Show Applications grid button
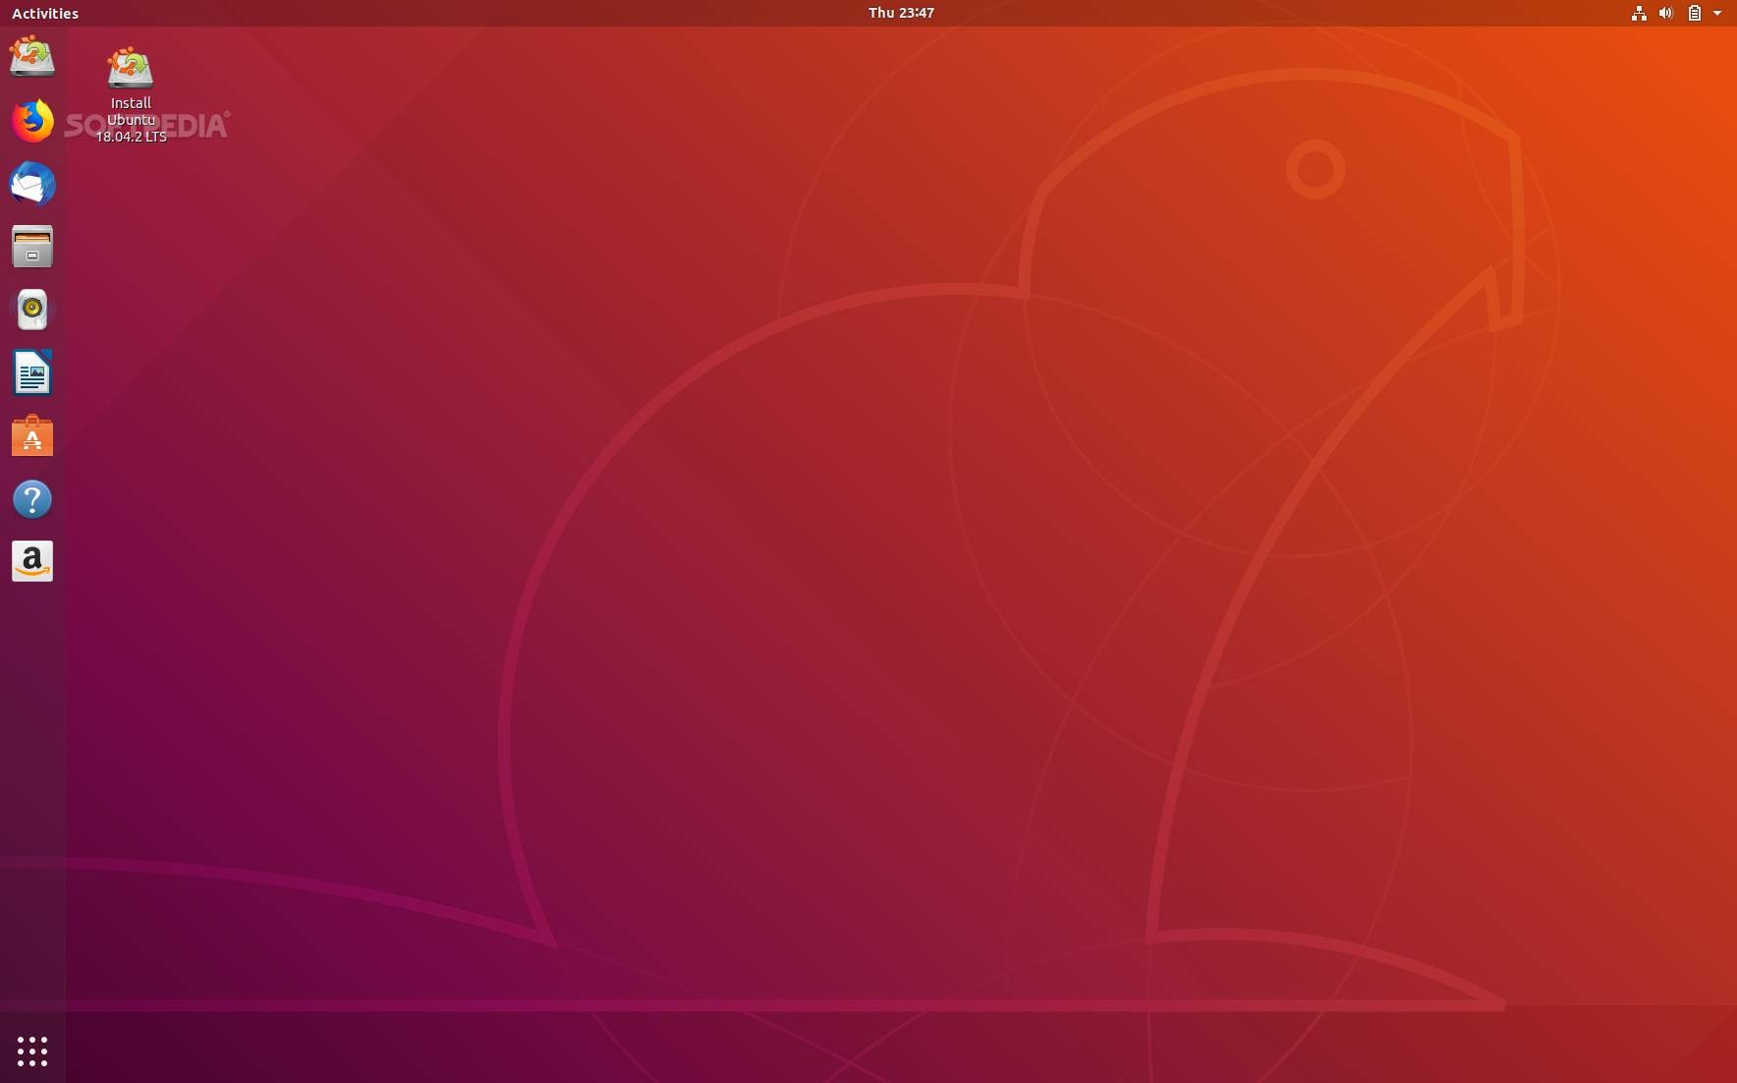 32,1051
